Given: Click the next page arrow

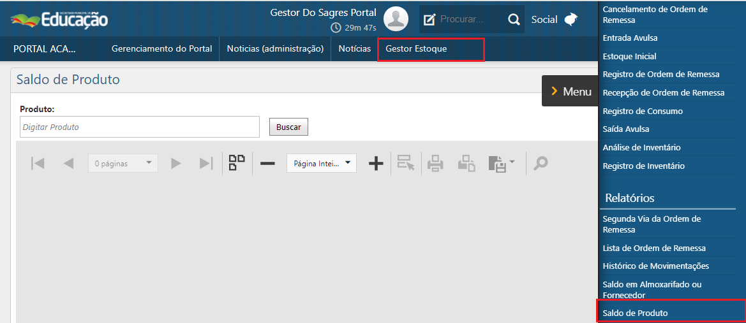Looking at the screenshot, I should tap(176, 164).
